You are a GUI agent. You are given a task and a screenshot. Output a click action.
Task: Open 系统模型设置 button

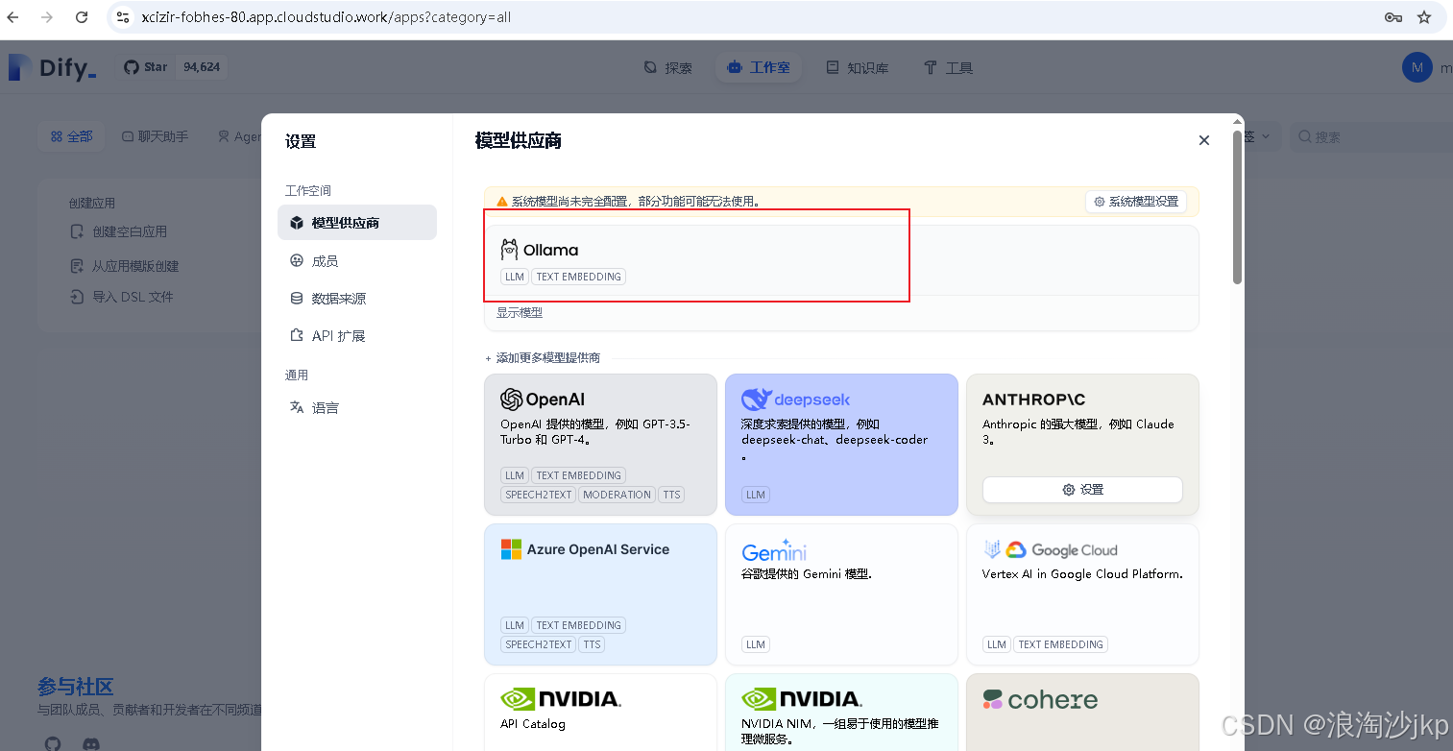pos(1136,202)
